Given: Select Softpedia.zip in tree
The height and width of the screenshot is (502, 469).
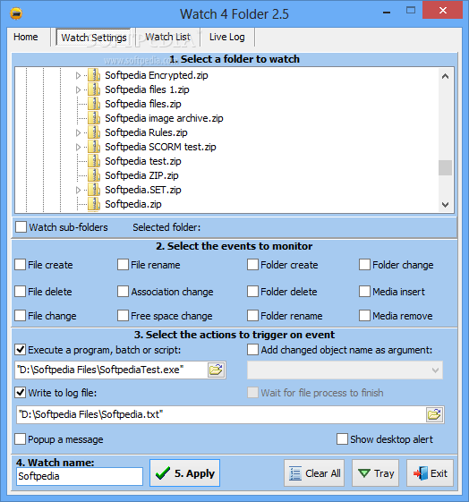Looking at the screenshot, I should (x=133, y=204).
